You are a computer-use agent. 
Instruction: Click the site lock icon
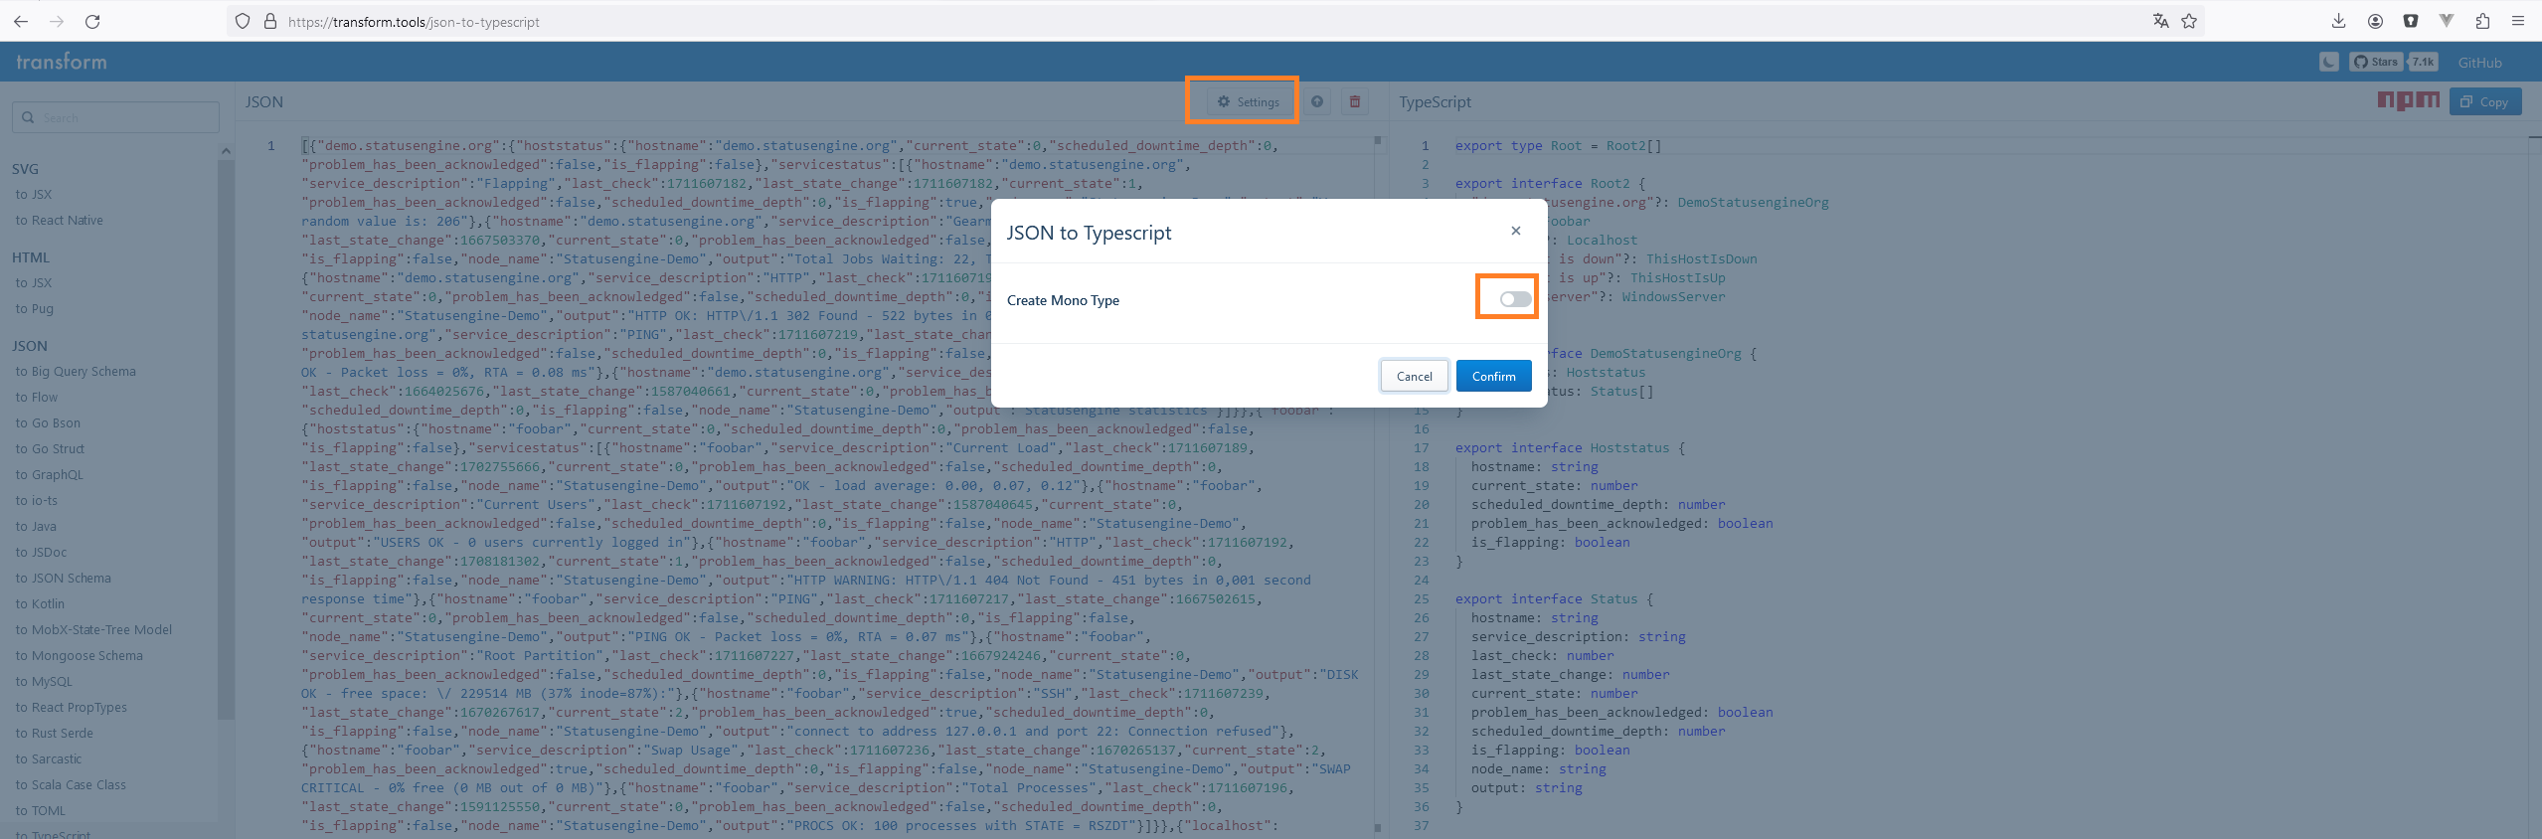[269, 21]
